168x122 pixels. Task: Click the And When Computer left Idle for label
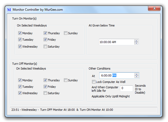105,89
